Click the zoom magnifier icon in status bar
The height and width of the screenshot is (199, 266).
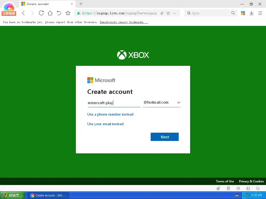pos(258,188)
